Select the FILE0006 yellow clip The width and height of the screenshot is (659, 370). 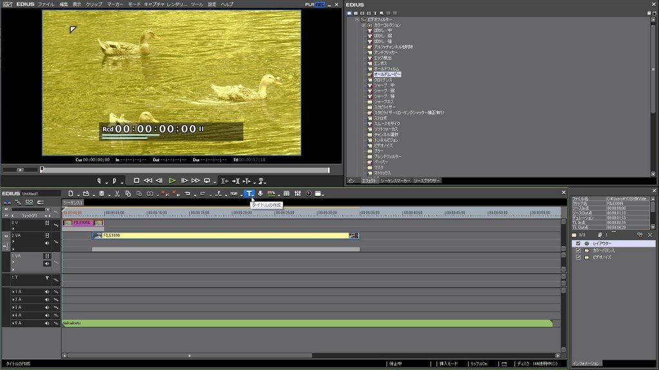(225, 236)
